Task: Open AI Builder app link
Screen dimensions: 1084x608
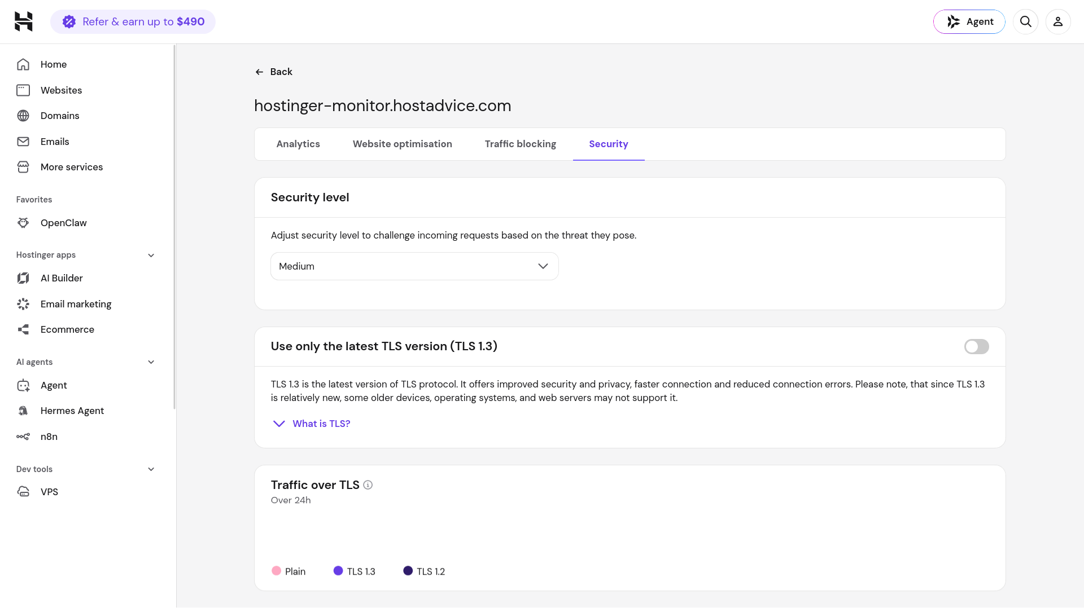Action: click(62, 278)
